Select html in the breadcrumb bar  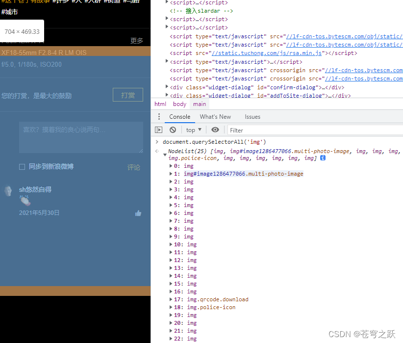pos(160,104)
